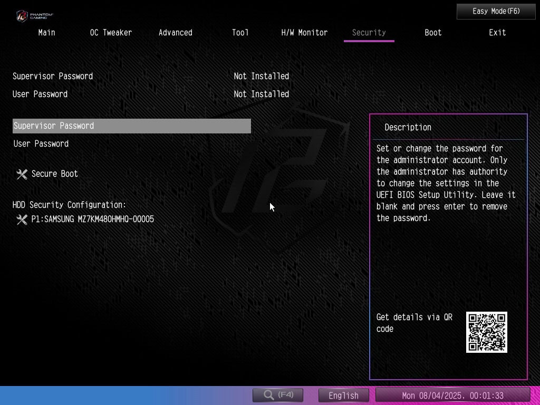Select the User Password option
540x405 pixels.
tap(41, 144)
